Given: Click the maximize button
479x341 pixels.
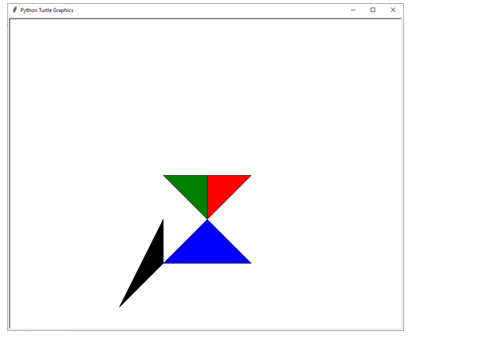Looking at the screenshot, I should 373,10.
